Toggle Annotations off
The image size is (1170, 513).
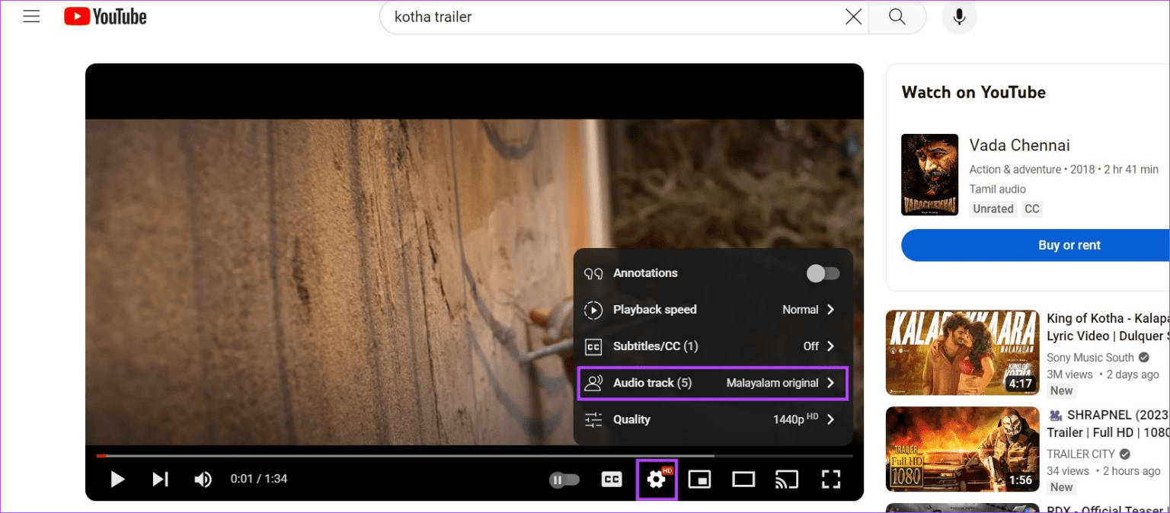[x=823, y=272]
